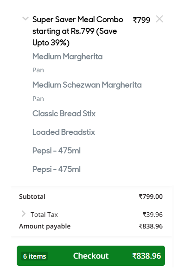Image resolution: width=185 pixels, height=279 pixels.
Task: Click the ₹799 combo price
Action: click(141, 20)
